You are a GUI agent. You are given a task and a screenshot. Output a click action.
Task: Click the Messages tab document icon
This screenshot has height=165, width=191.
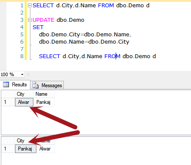(36, 85)
